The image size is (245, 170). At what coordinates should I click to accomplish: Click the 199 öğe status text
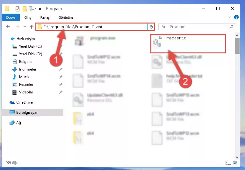(12, 163)
